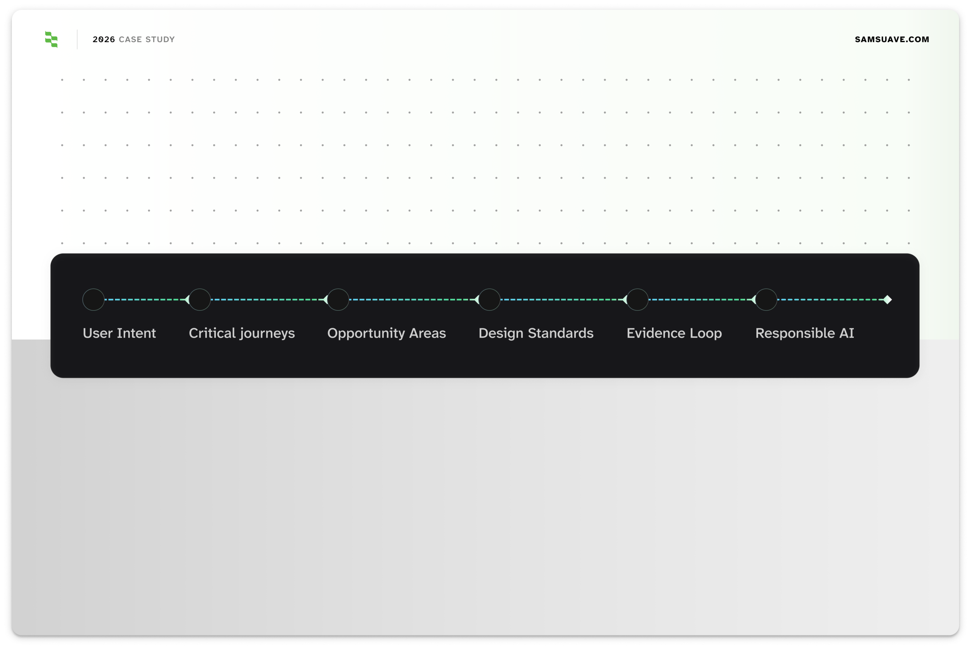Select the Evidence Loop timeline circle

637,300
